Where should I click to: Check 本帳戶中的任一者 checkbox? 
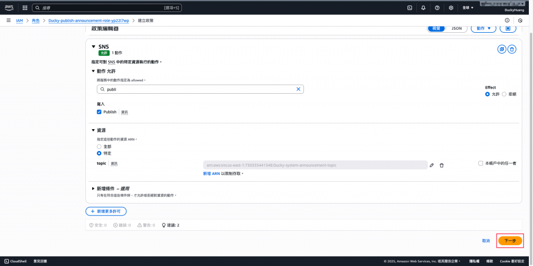[480, 163]
